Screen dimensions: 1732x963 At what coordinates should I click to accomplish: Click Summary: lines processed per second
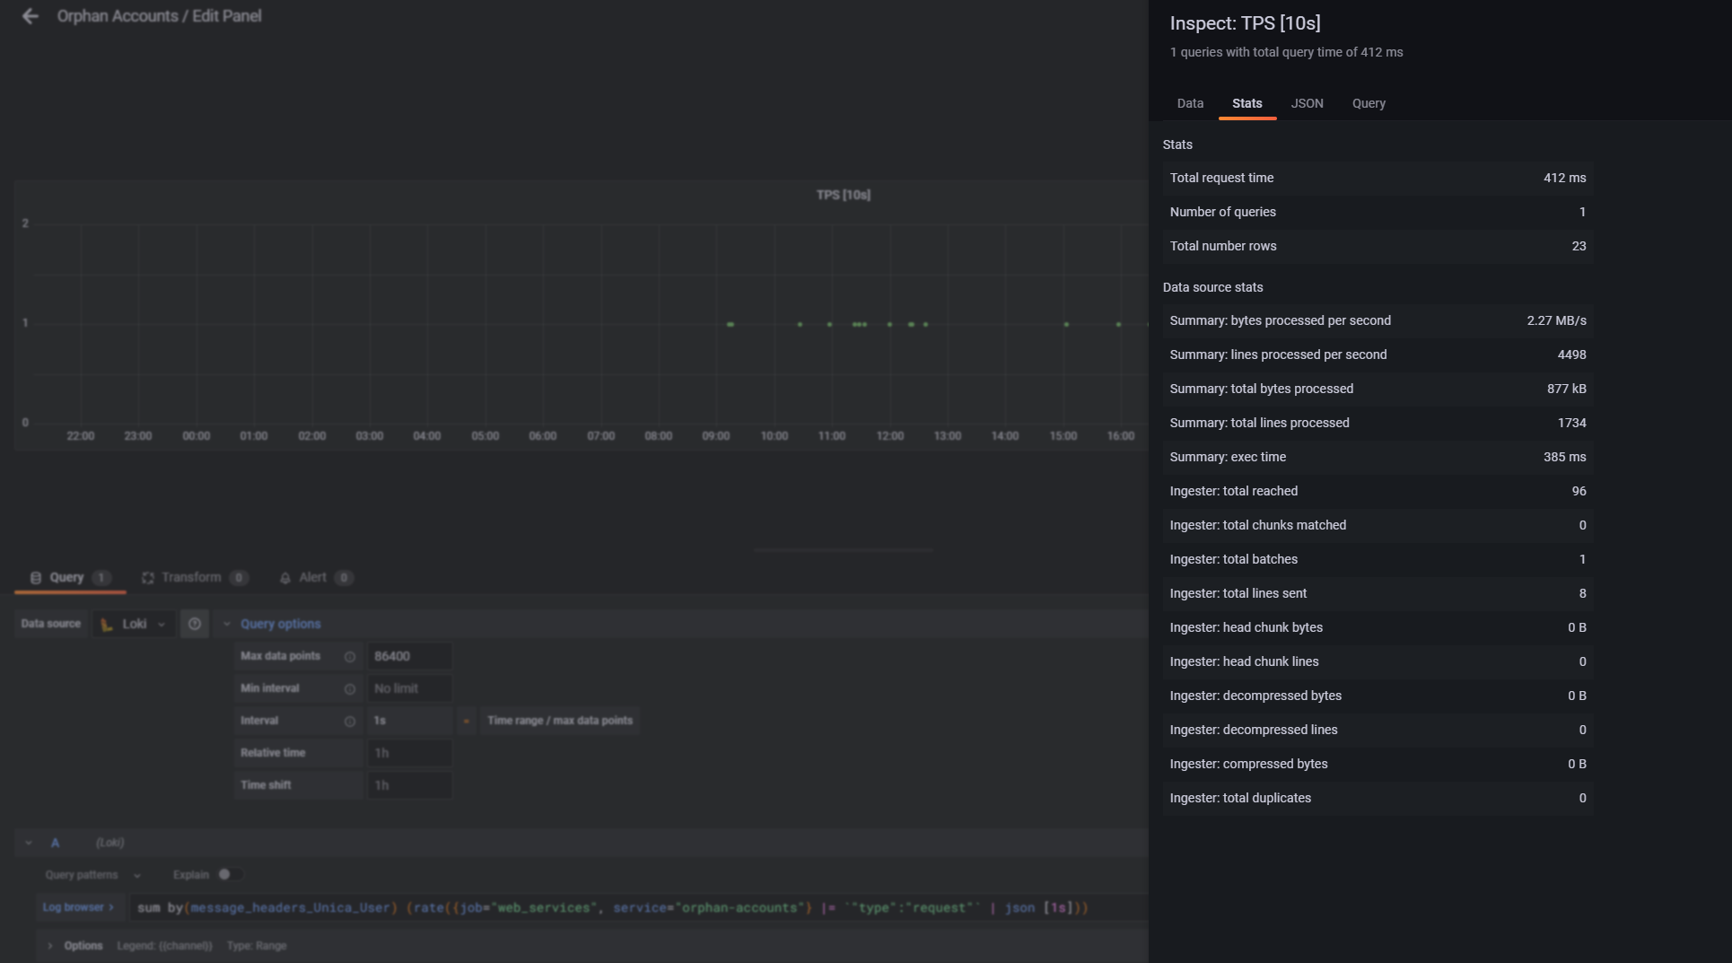pyautogui.click(x=1378, y=355)
